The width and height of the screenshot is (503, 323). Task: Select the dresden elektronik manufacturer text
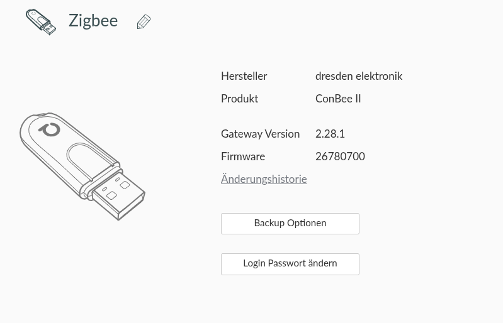(359, 76)
